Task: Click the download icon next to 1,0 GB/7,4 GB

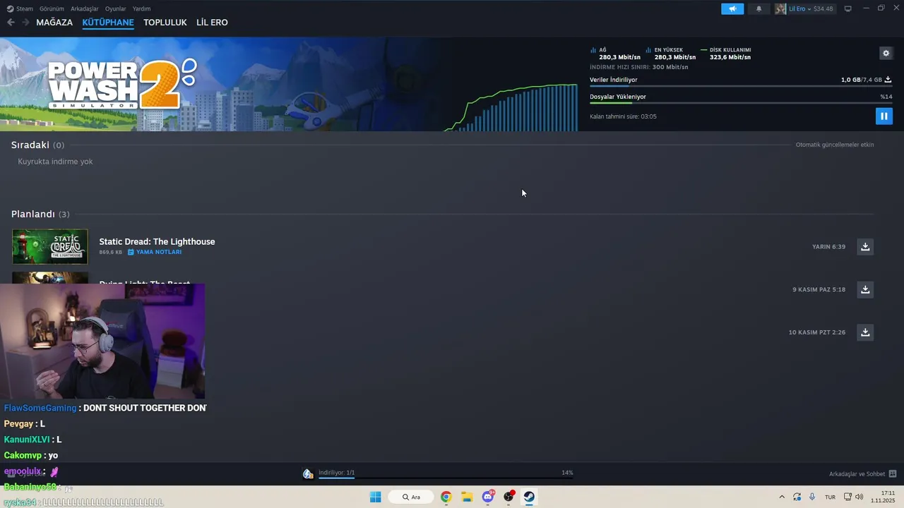Action: pyautogui.click(x=888, y=80)
